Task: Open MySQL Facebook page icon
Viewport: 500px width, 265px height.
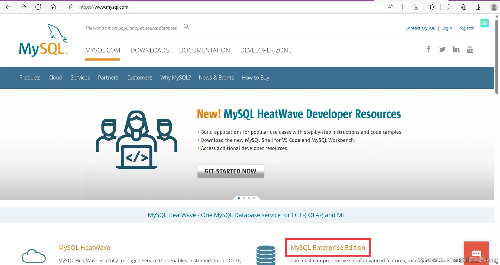Action: coord(429,49)
